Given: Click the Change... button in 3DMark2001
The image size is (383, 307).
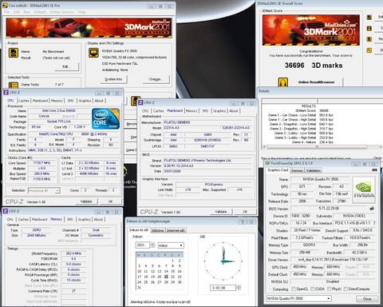Looking at the screenshot, I should pos(156,79).
